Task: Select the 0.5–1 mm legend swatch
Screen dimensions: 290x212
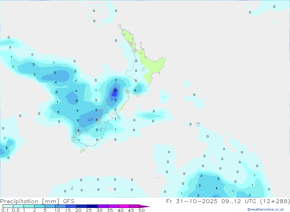Action: [x=19, y=206]
